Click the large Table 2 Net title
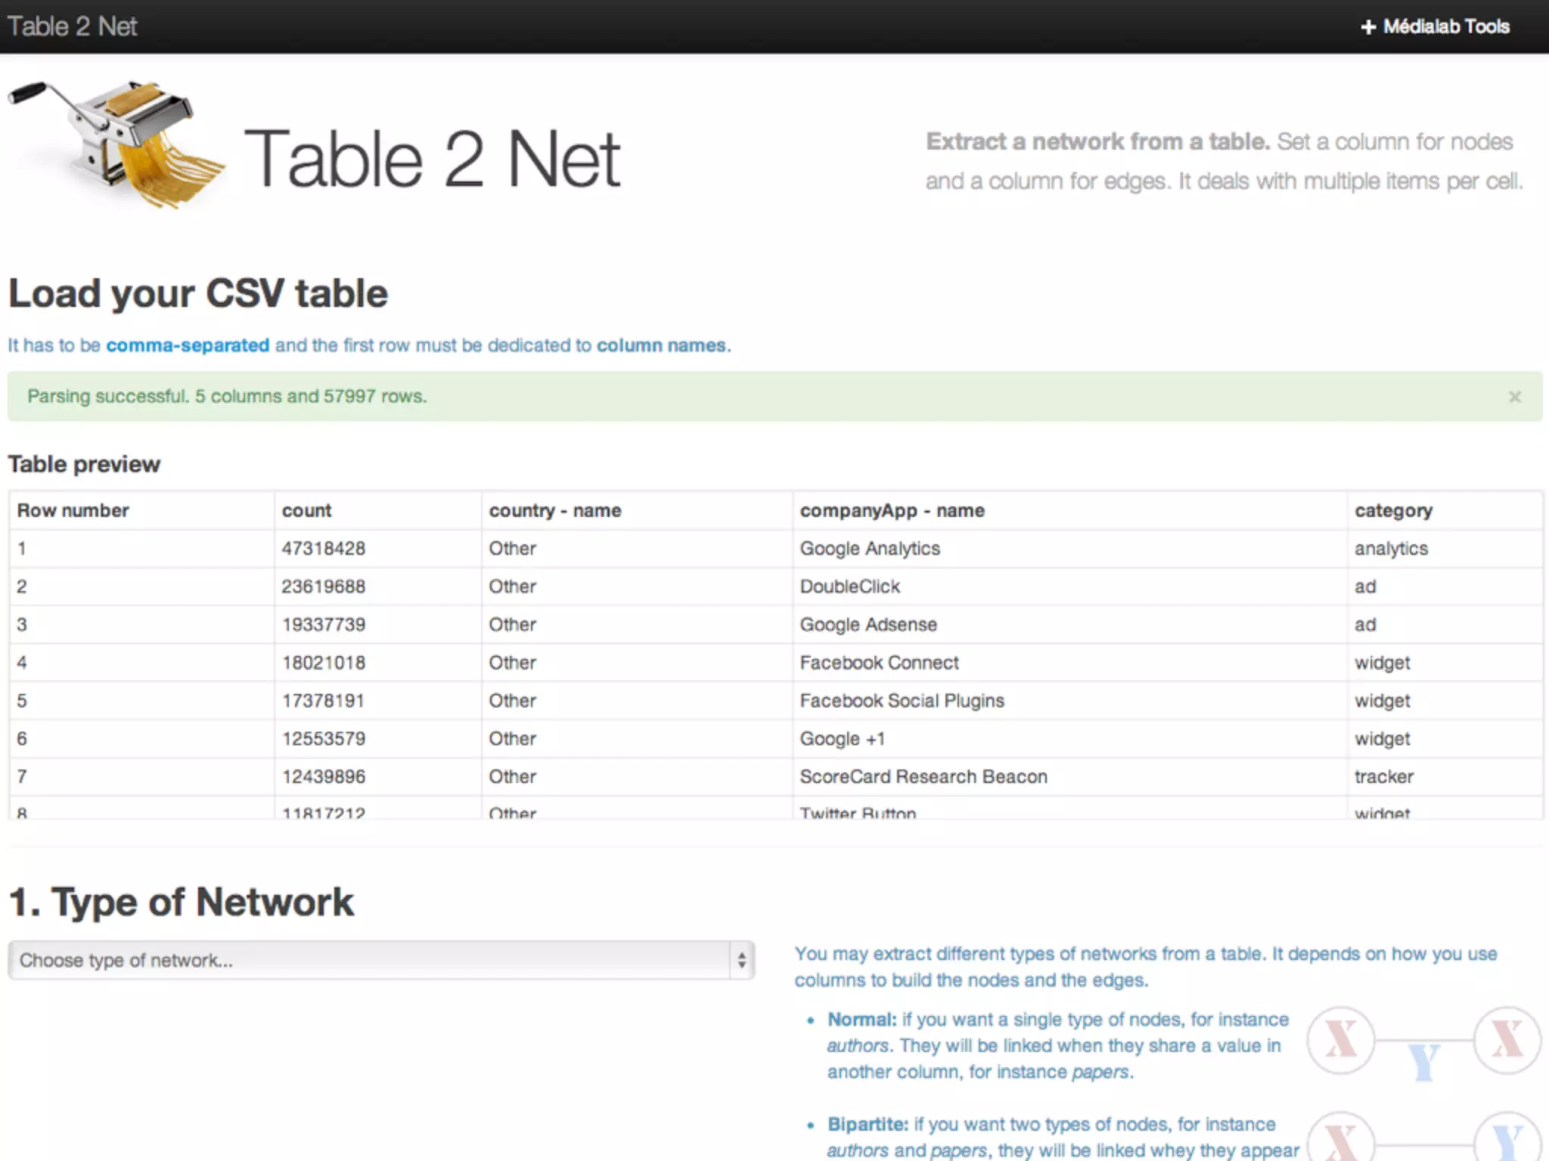The height and width of the screenshot is (1161, 1549). tap(431, 159)
